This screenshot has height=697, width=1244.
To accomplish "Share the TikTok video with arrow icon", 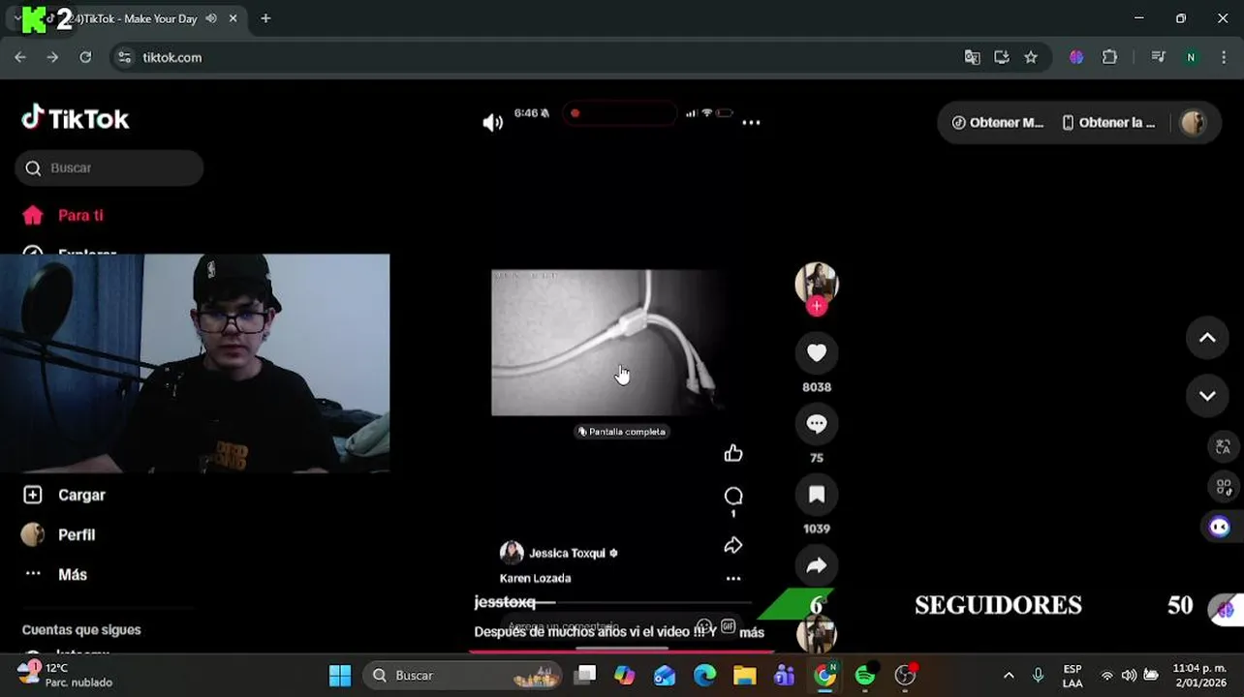I will tap(817, 565).
